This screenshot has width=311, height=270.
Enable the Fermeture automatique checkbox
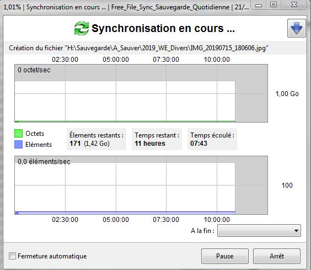click(12, 256)
